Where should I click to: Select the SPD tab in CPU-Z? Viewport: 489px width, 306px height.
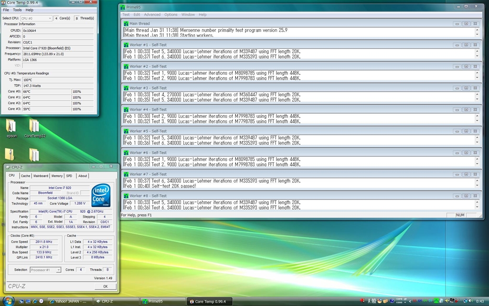69,176
